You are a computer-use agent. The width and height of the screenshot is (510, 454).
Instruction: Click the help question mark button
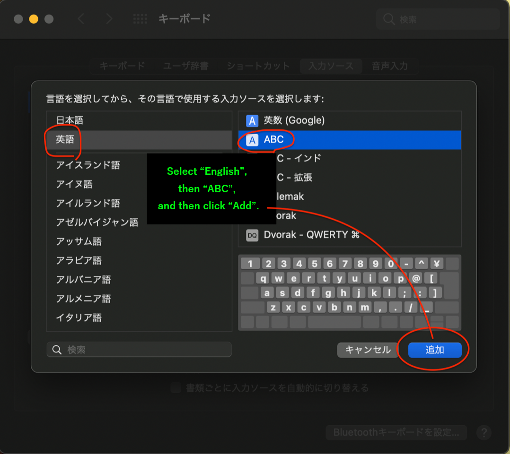click(484, 432)
